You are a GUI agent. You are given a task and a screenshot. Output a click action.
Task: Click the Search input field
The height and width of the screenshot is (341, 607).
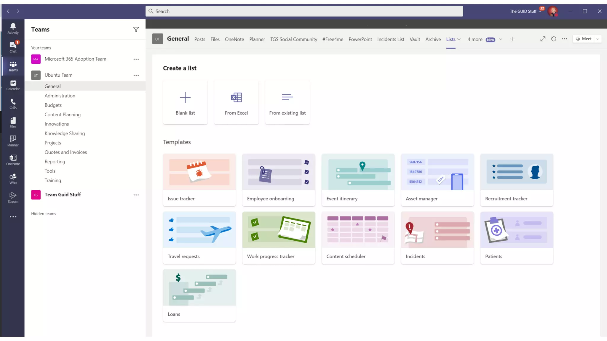(304, 11)
